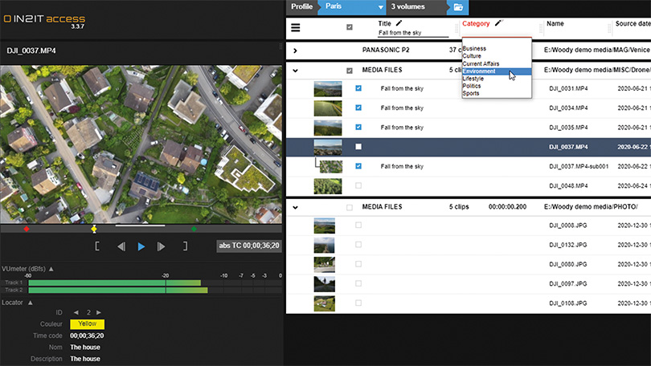
Task: Click the abs TC timecode button
Action: pos(248,246)
